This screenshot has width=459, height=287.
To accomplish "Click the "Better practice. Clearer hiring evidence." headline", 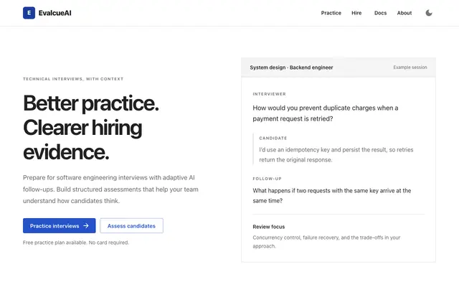I will (x=91, y=128).
